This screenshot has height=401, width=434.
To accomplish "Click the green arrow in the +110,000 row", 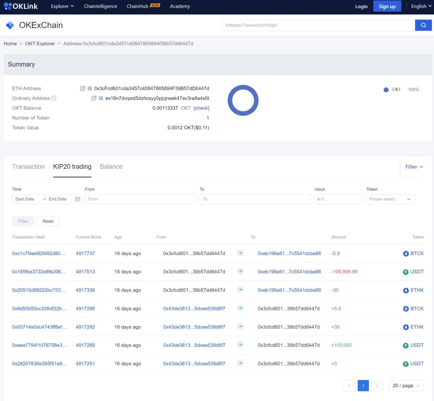I will click(240, 345).
